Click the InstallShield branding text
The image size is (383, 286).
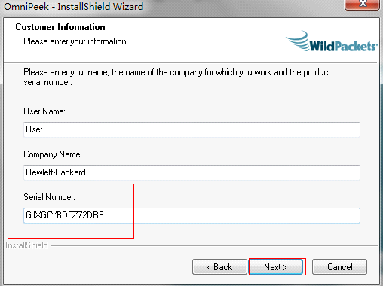(x=26, y=245)
